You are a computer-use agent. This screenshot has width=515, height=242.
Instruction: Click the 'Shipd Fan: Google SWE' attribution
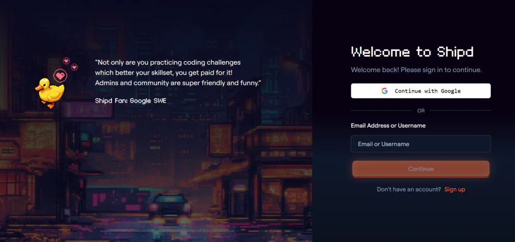tap(131, 101)
